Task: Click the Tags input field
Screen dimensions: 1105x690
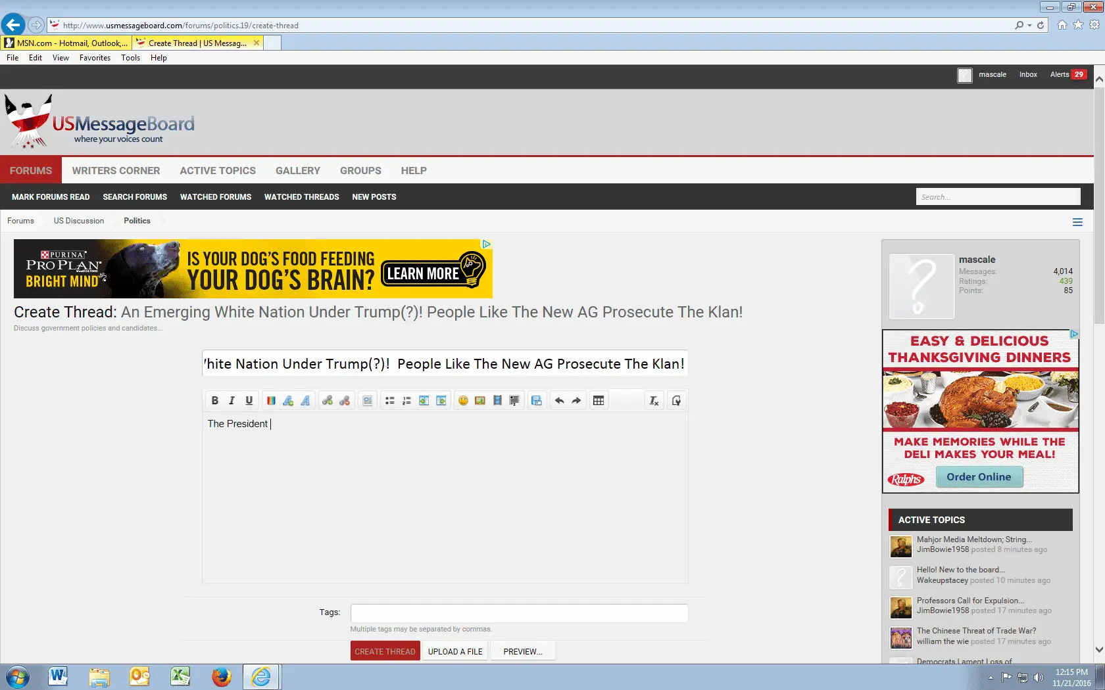Action: click(519, 612)
